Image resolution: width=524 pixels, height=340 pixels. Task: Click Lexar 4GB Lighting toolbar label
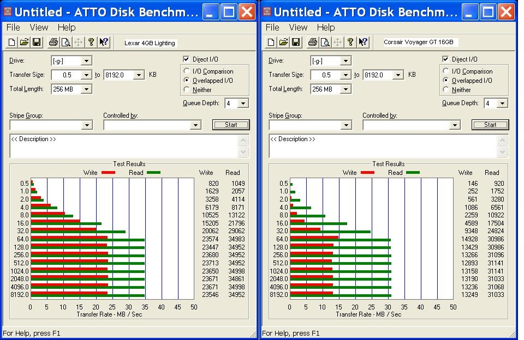150,43
